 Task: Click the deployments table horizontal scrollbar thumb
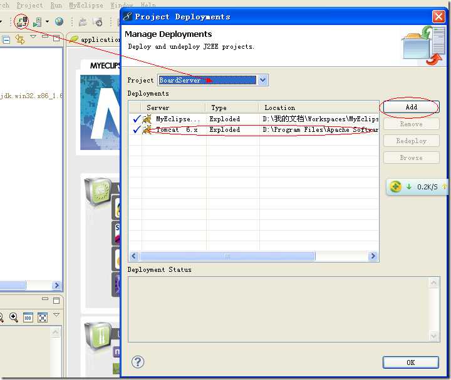[x=227, y=256]
